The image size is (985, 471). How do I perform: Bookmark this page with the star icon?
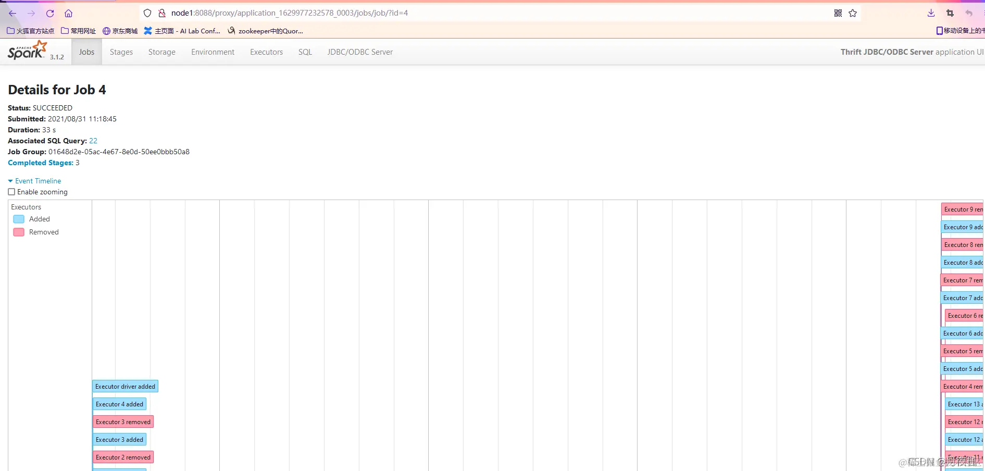pyautogui.click(x=853, y=13)
